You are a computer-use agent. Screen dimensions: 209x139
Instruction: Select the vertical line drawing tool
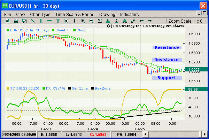point(41,21)
